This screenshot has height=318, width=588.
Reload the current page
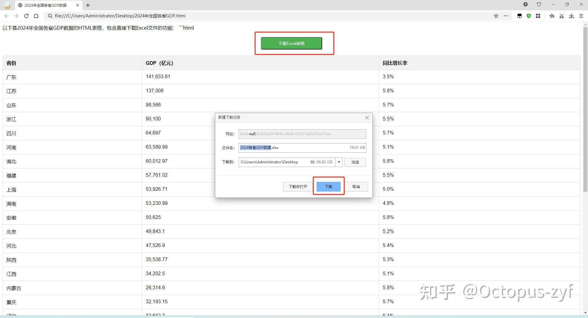26,16
